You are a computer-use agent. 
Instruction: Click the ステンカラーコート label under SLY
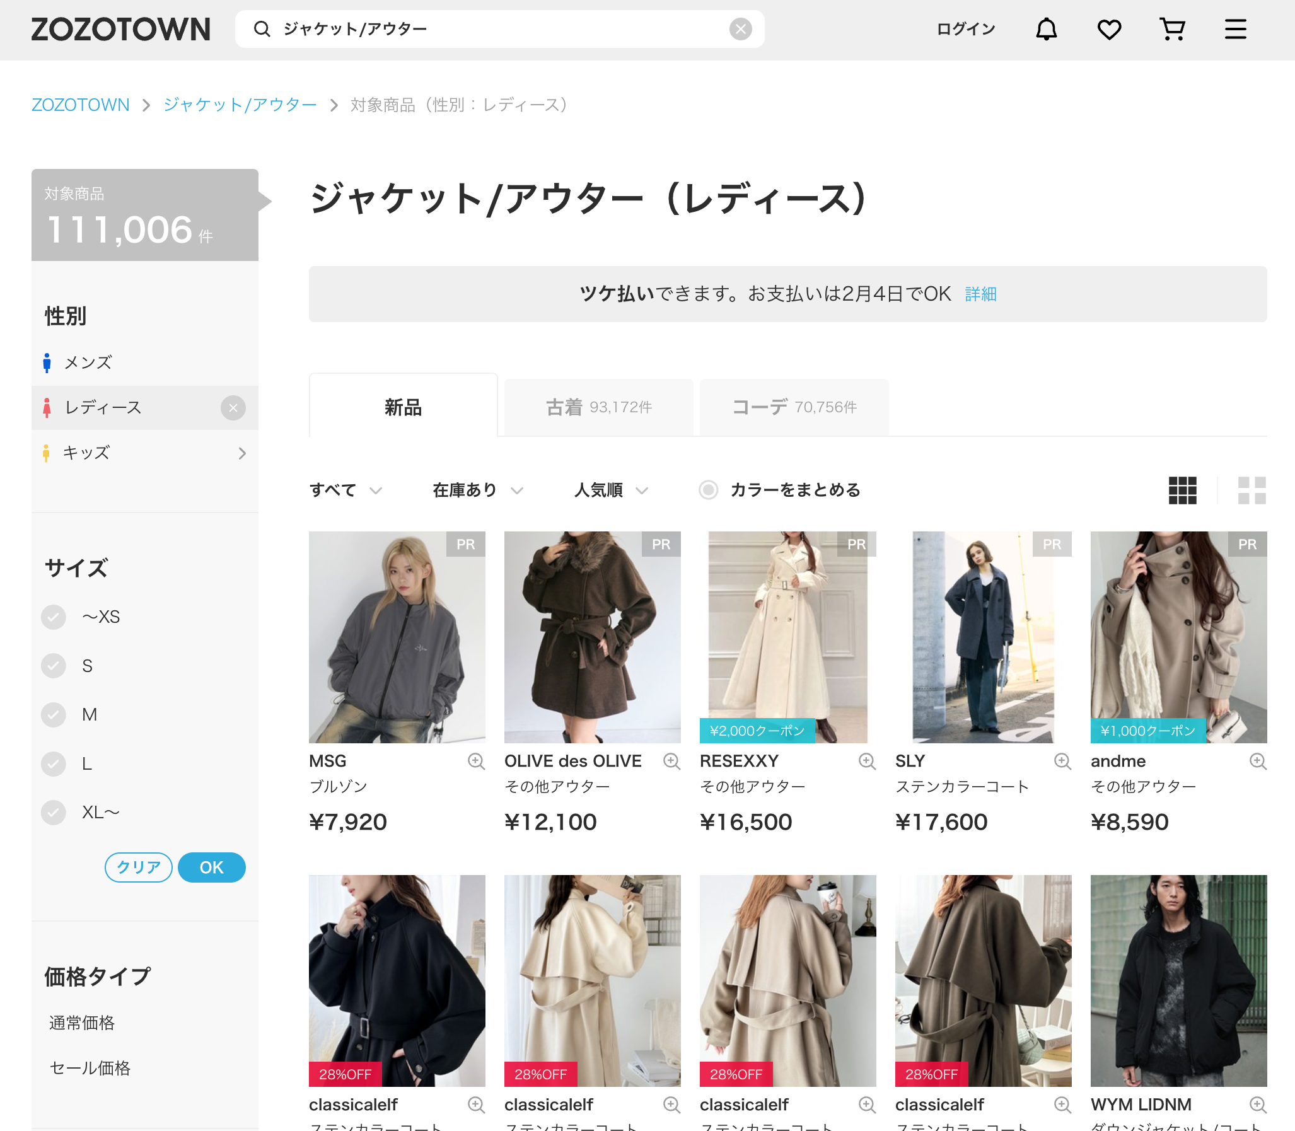962,786
